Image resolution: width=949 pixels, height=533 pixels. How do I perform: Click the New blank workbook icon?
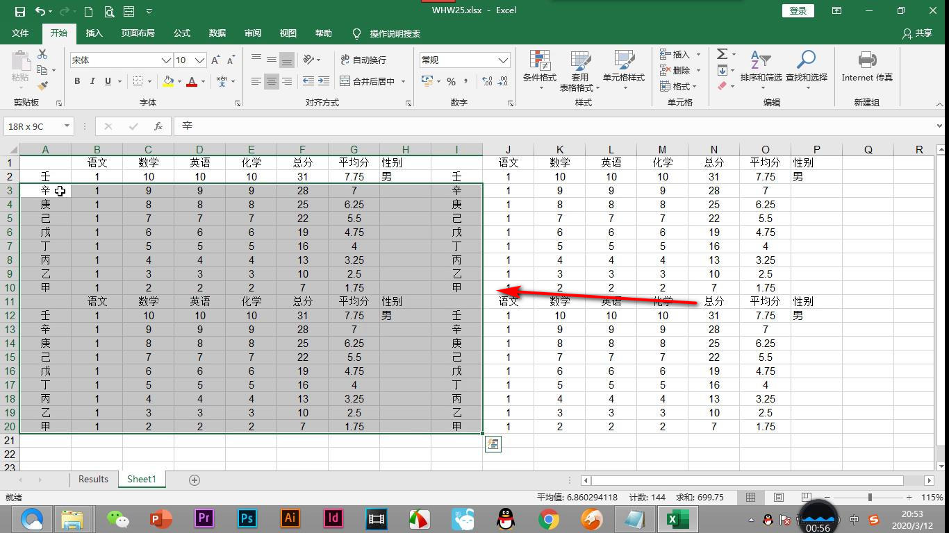click(x=88, y=11)
